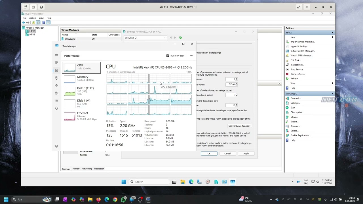Adjust memory spinner showing 31346
Image resolution: width=363 pixels, height=204 pixels.
[236, 84]
